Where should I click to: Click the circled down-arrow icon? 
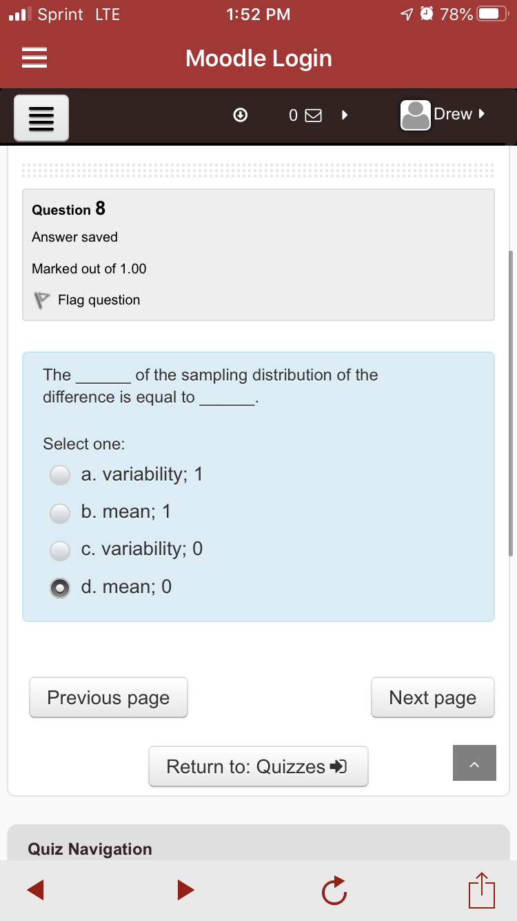point(240,115)
